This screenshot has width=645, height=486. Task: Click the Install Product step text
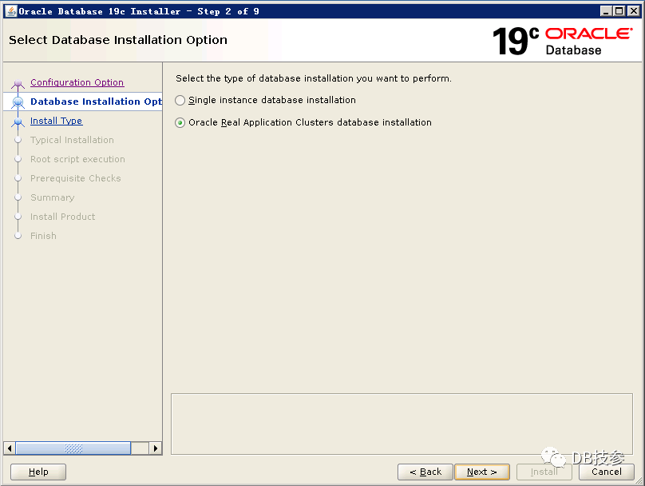[62, 217]
